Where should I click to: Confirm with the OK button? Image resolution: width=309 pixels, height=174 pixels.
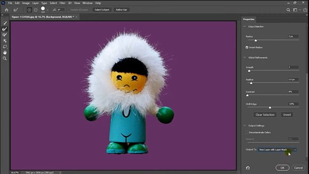pos(283,168)
